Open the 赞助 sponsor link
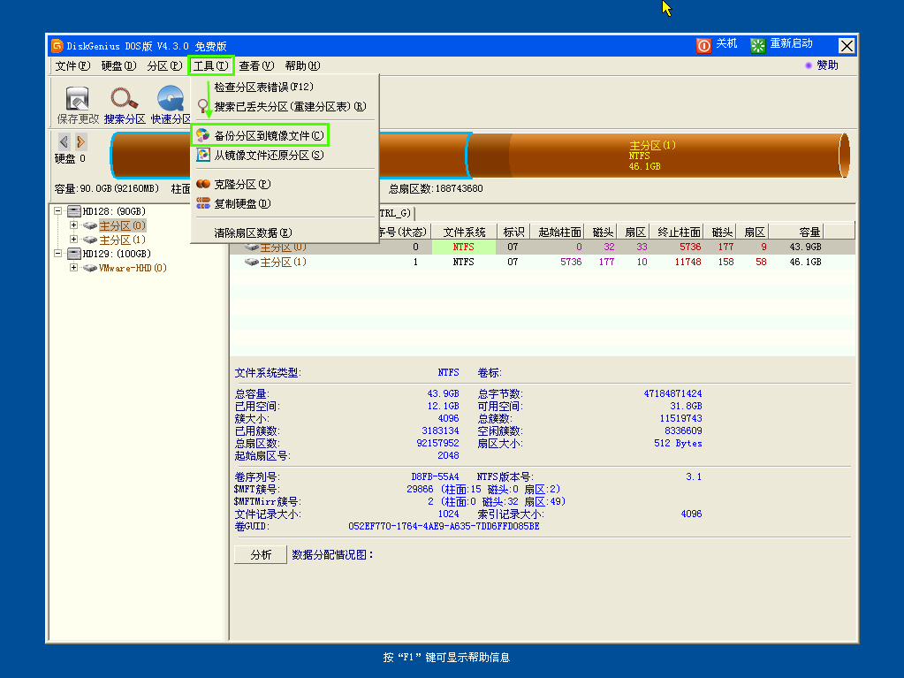Image resolution: width=904 pixels, height=678 pixels. click(827, 65)
